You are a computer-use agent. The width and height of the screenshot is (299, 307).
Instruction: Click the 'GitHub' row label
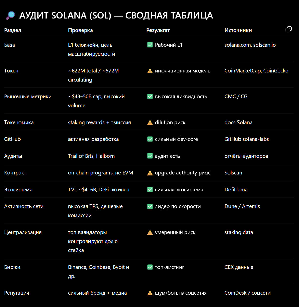(x=12, y=139)
